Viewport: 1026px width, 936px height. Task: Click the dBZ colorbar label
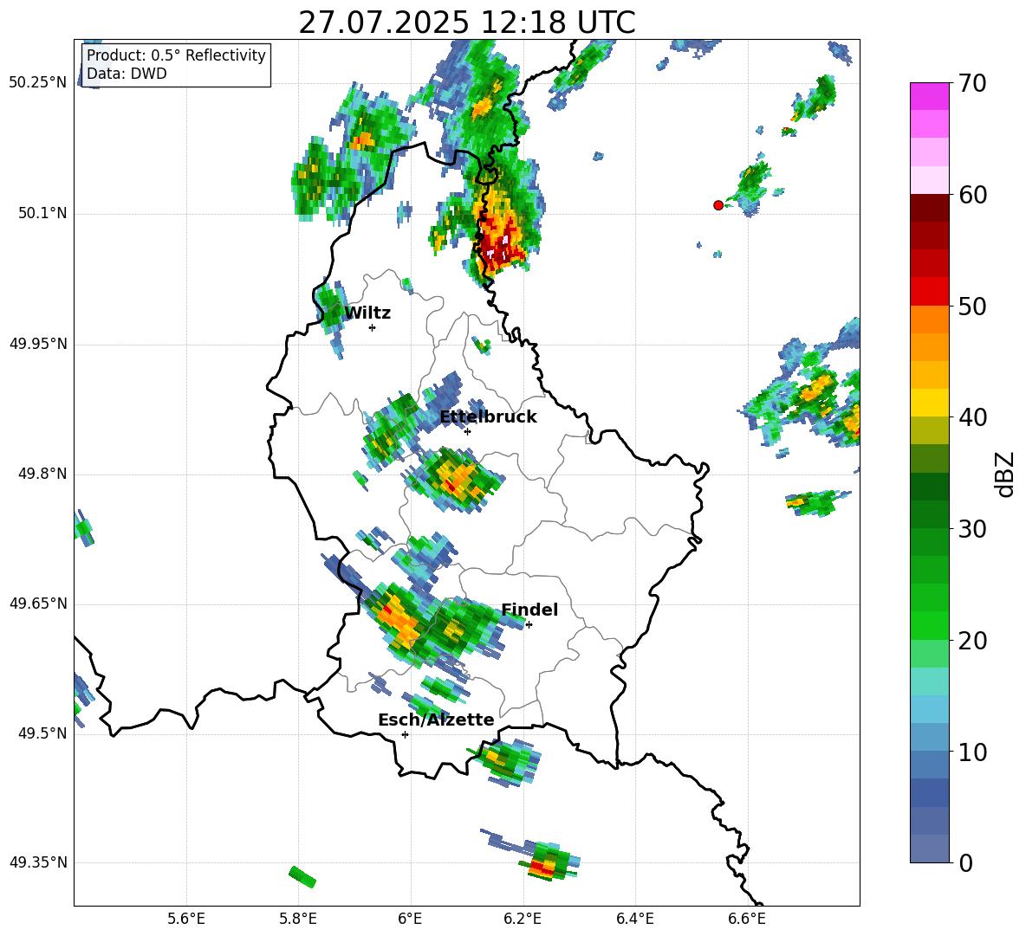point(1004,474)
